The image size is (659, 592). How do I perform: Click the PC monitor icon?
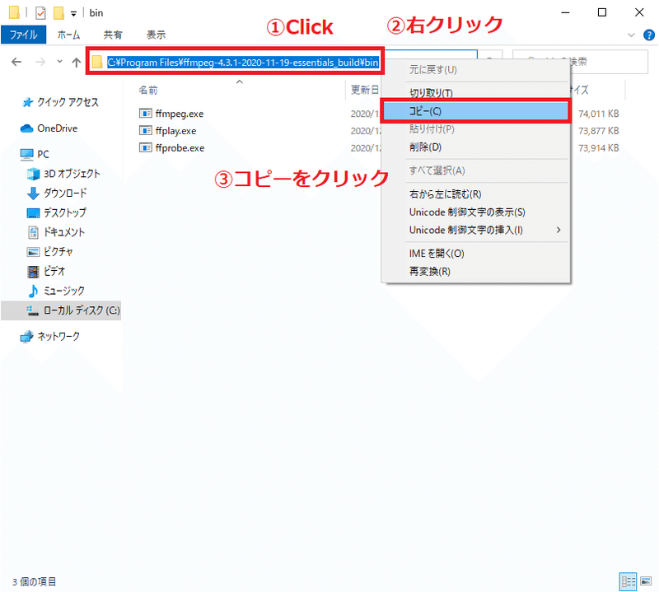26,155
